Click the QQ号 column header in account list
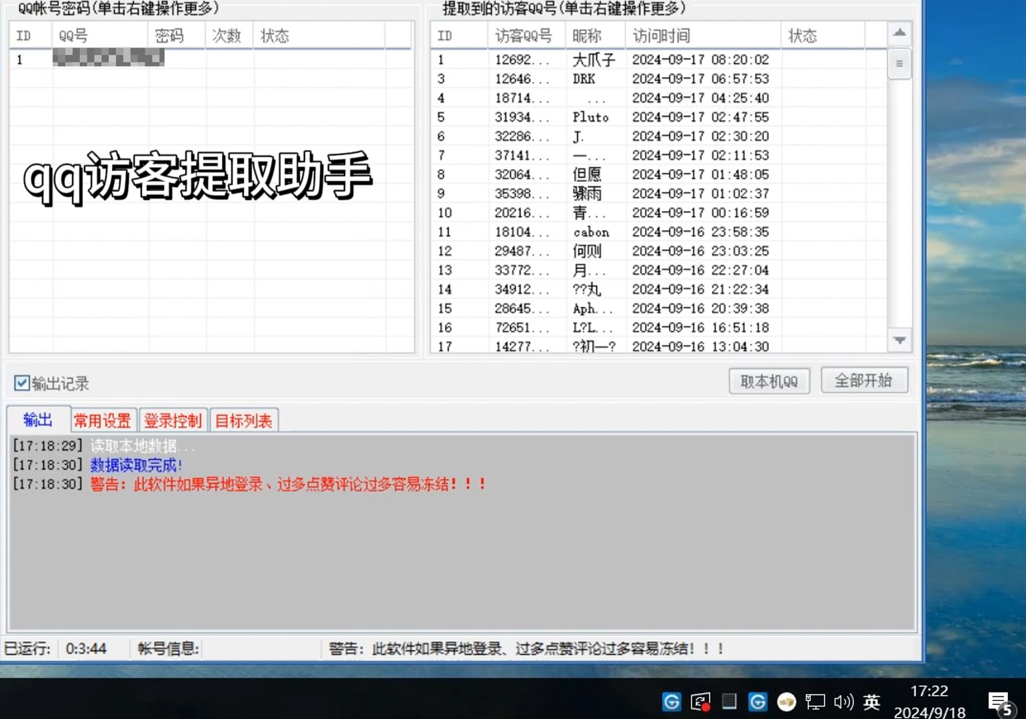Screen dimensions: 1026x719 pyautogui.click(x=100, y=36)
